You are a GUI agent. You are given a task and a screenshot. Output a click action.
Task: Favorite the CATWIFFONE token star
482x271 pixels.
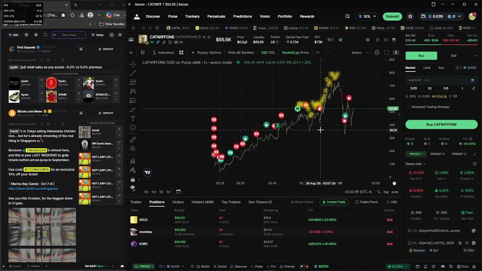point(209,37)
